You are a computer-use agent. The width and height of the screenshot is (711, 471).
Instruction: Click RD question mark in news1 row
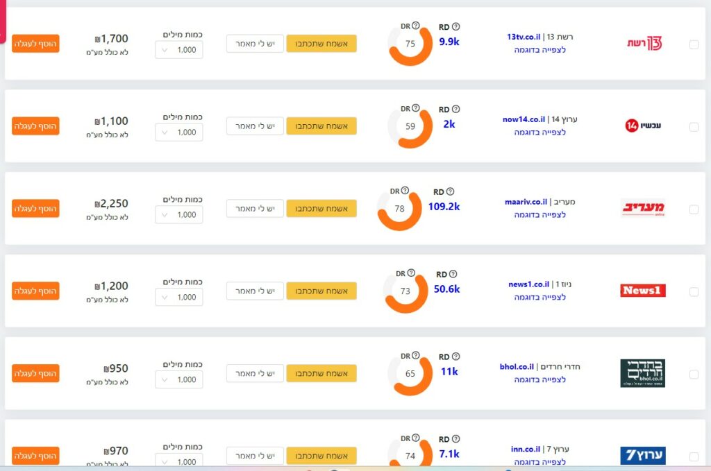[453, 274]
